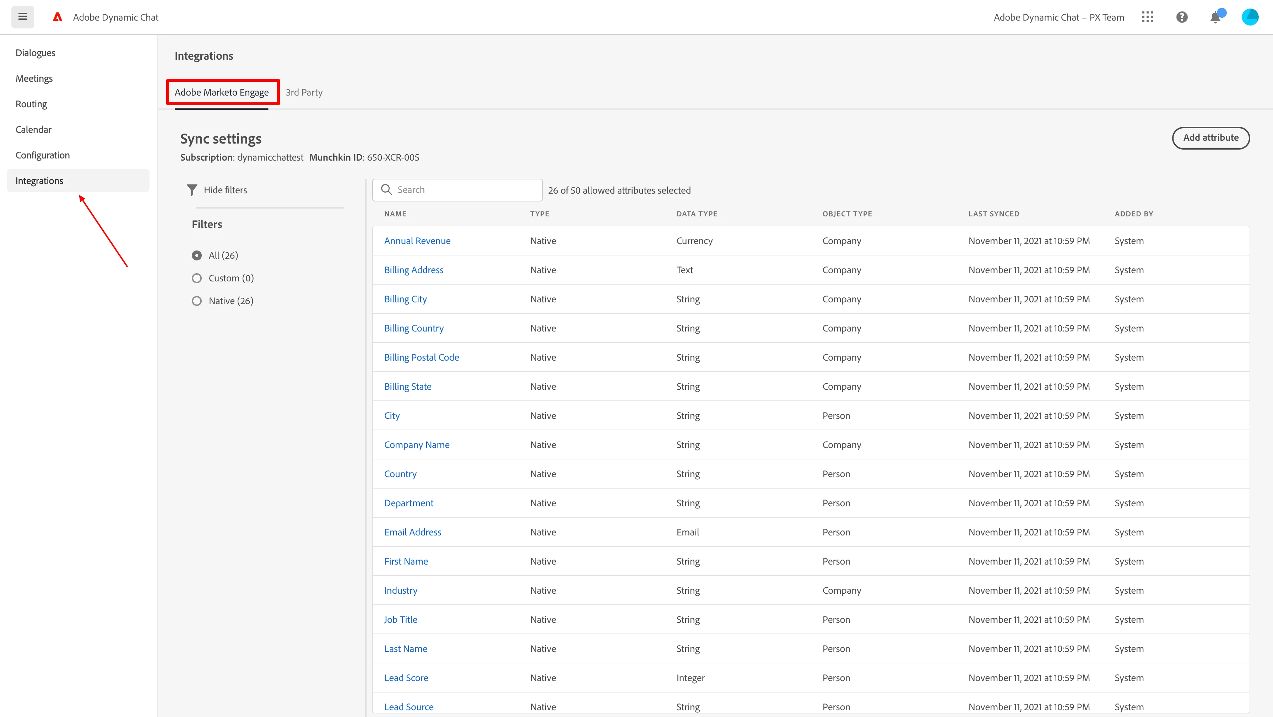The height and width of the screenshot is (717, 1273).
Task: Click the search magnifier icon
Action: [x=386, y=190]
